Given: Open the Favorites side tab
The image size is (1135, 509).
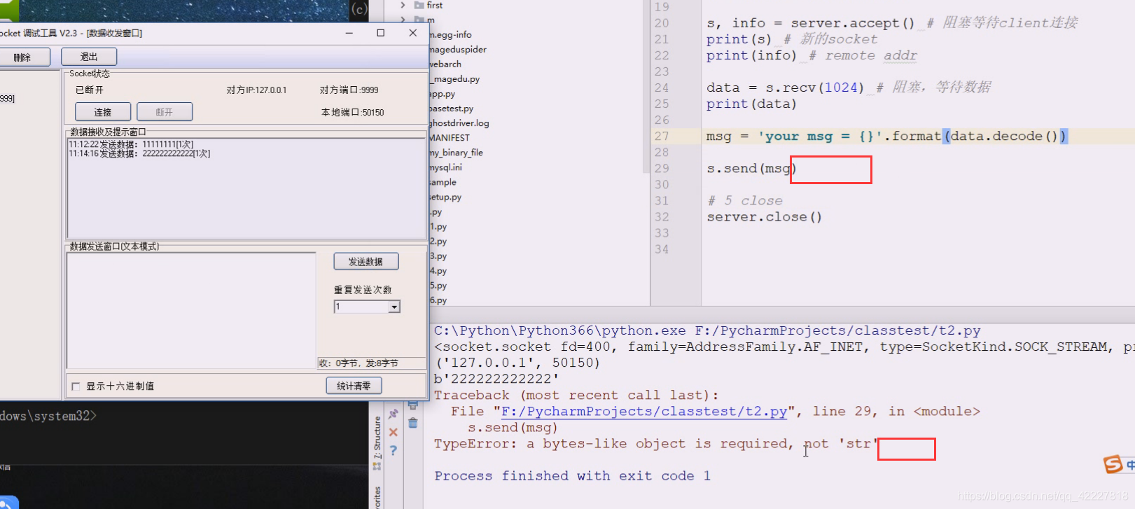Looking at the screenshot, I should 377,497.
